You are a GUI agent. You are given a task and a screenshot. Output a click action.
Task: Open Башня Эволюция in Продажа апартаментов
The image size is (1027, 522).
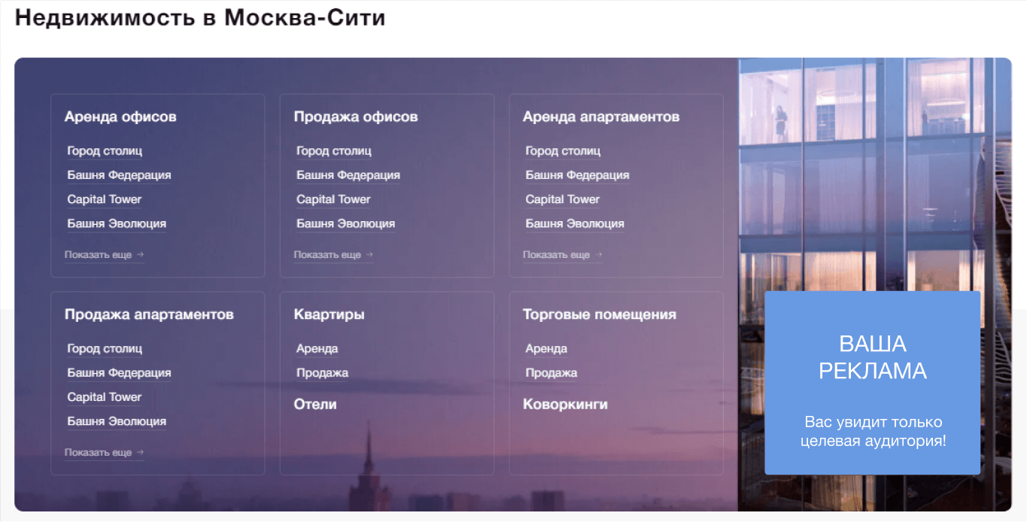[x=117, y=421]
